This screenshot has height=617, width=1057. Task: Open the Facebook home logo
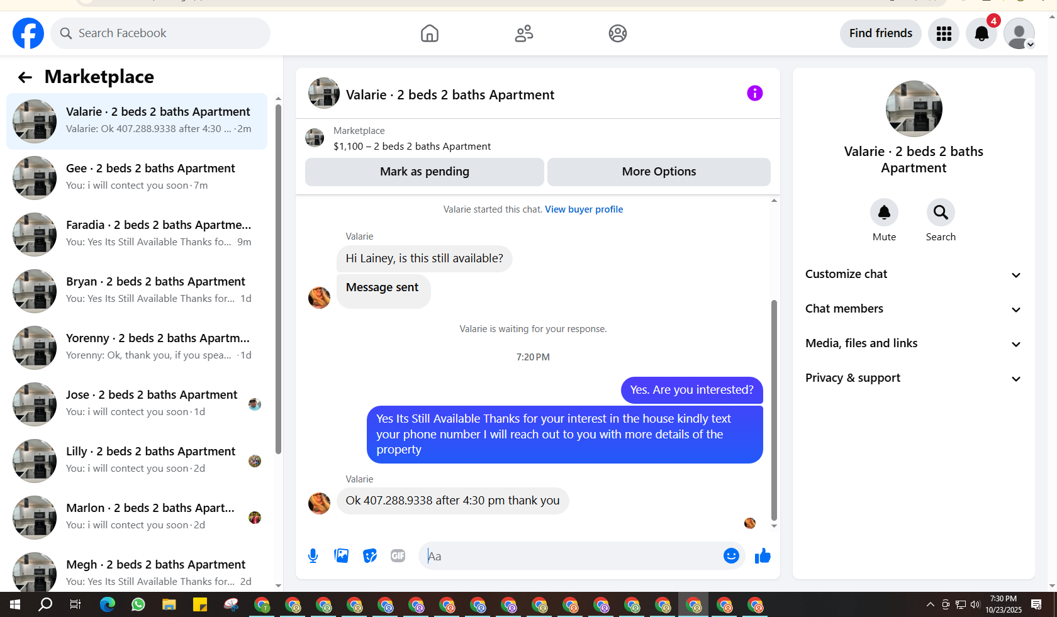click(28, 33)
